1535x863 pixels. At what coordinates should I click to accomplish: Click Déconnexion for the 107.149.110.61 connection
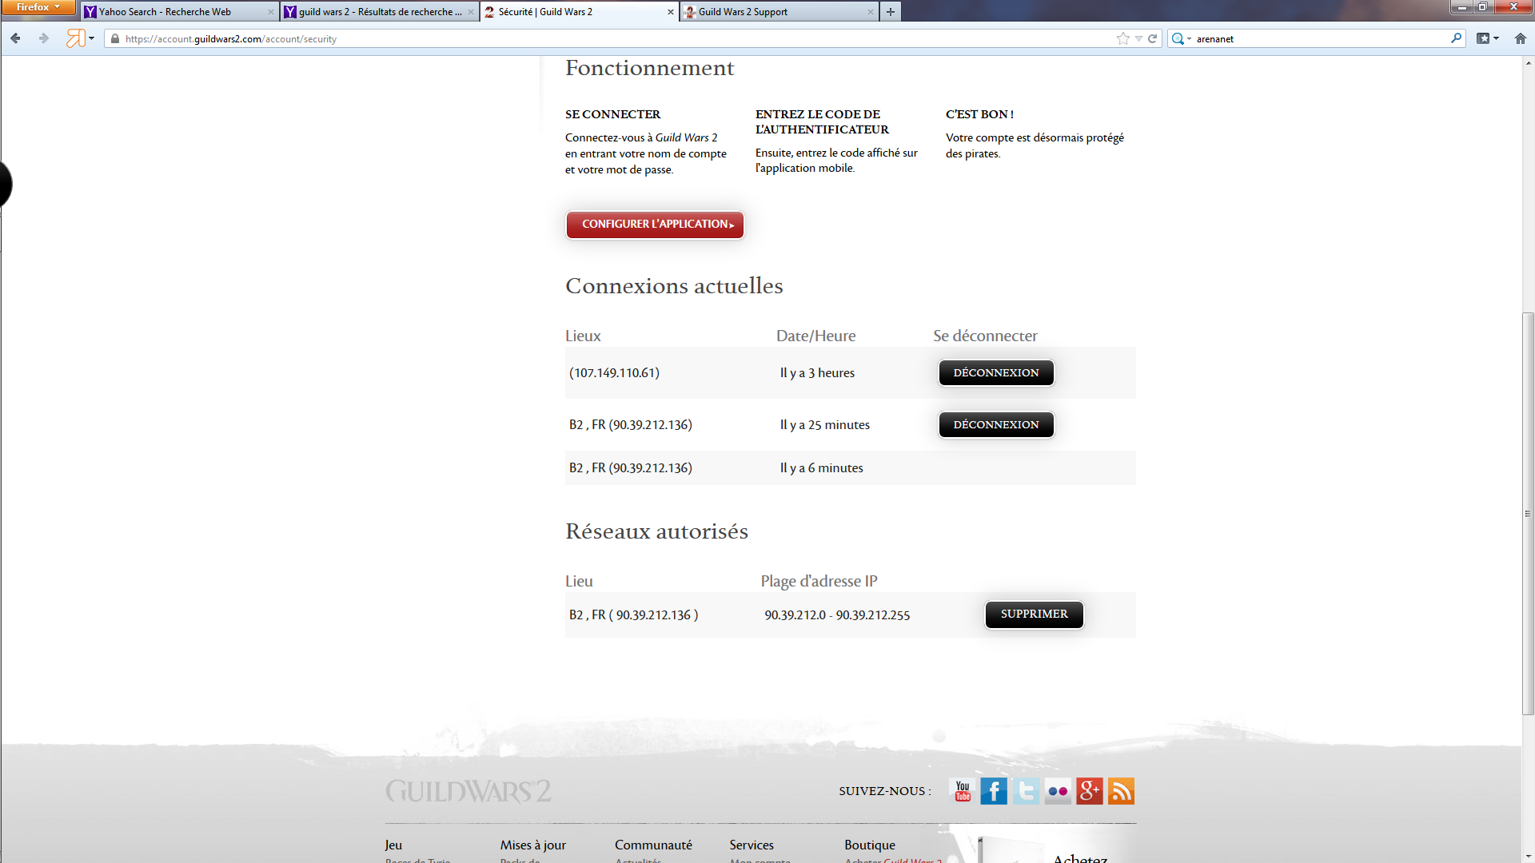tap(996, 373)
